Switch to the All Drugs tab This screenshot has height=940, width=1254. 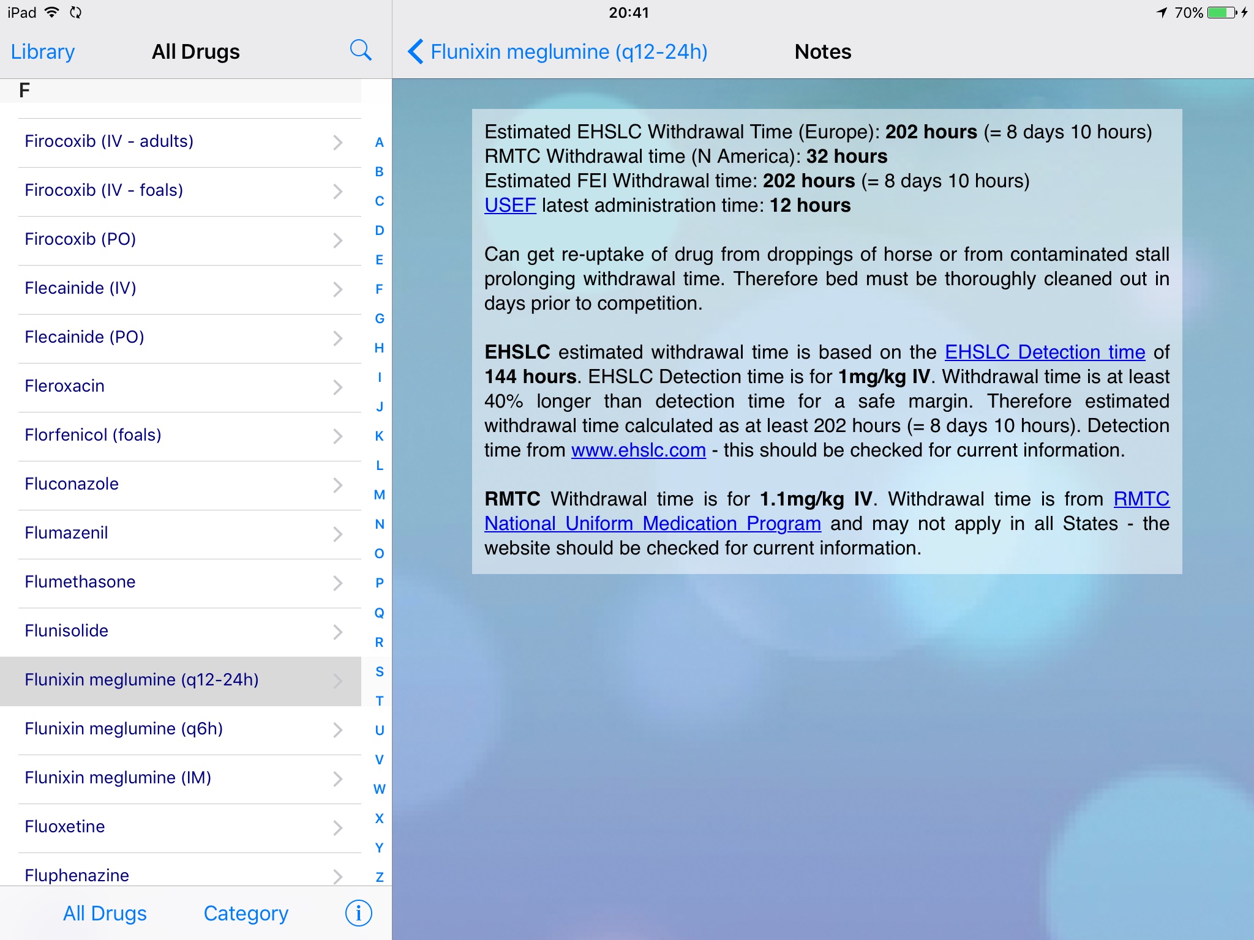pyautogui.click(x=105, y=913)
